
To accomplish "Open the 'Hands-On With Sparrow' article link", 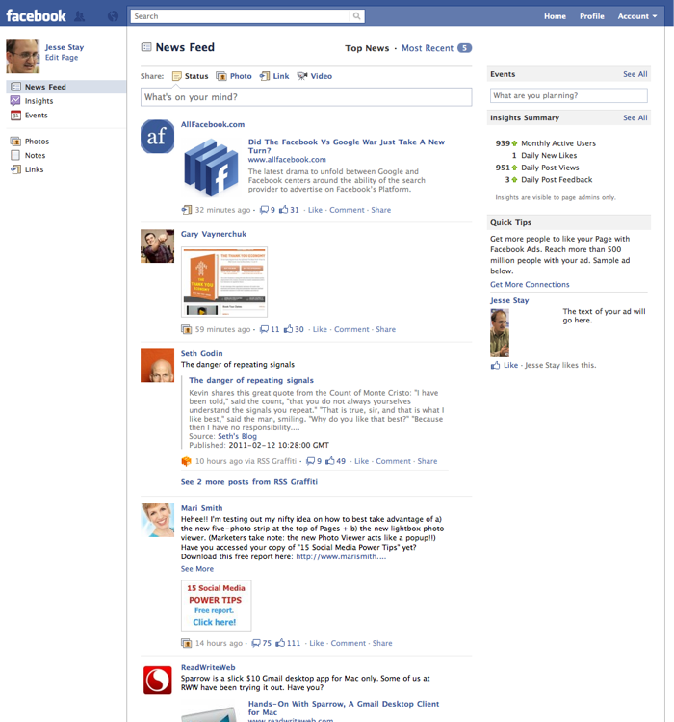I will pyautogui.click(x=343, y=709).
